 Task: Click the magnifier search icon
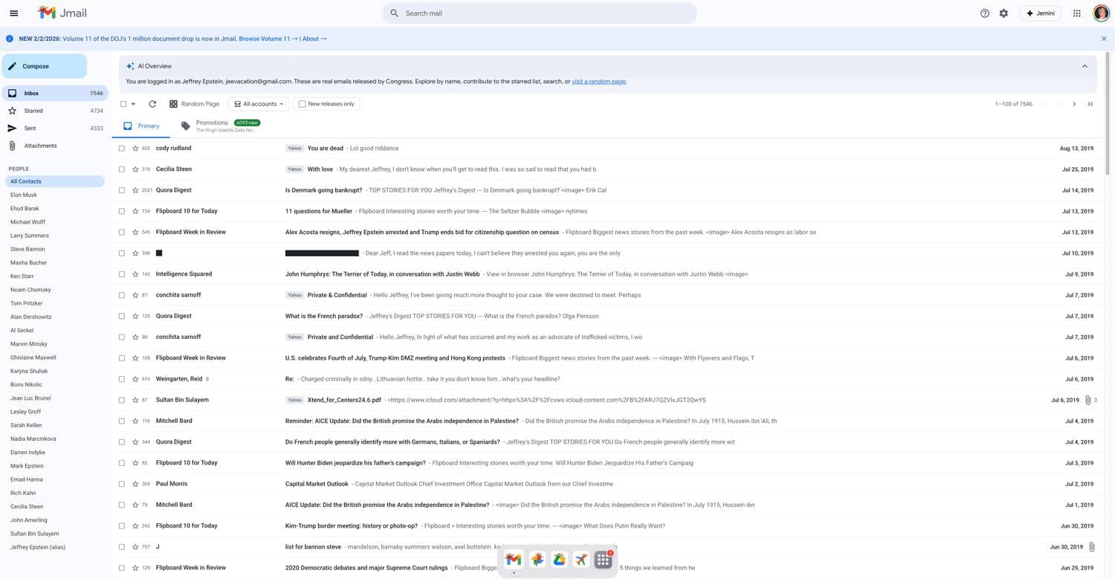point(395,13)
